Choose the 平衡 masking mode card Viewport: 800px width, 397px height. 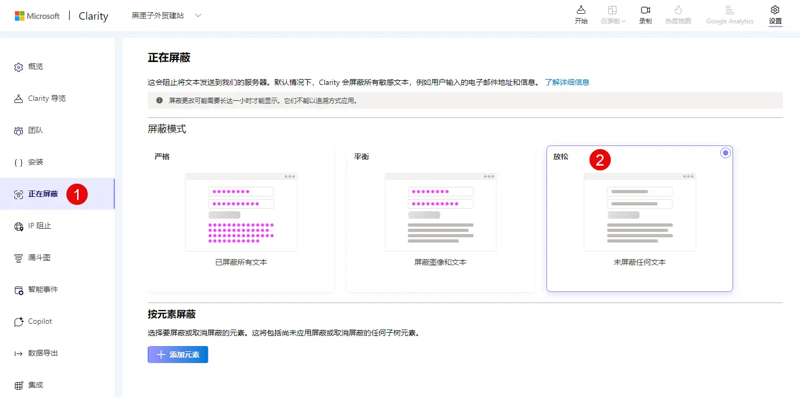[441, 219]
